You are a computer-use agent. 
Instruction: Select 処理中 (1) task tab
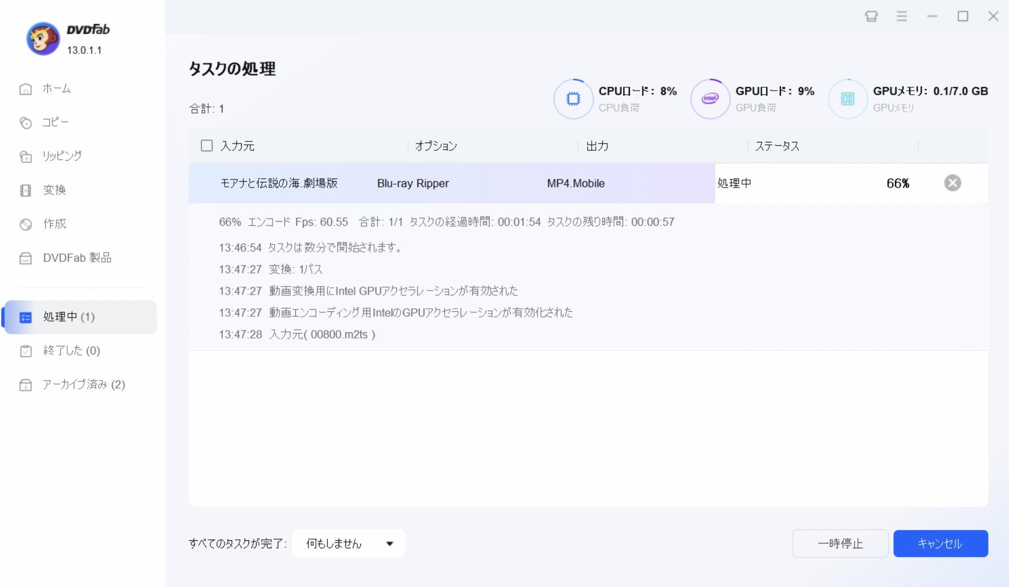80,317
